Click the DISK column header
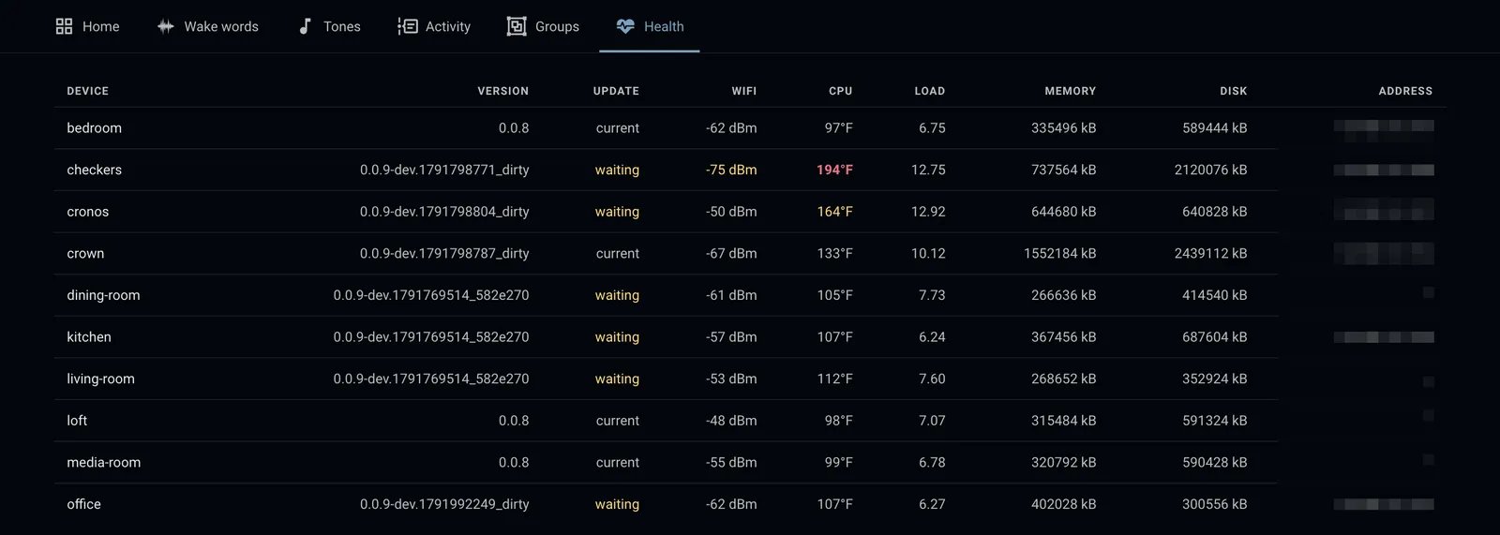Image resolution: width=1500 pixels, height=535 pixels. coord(1234,91)
